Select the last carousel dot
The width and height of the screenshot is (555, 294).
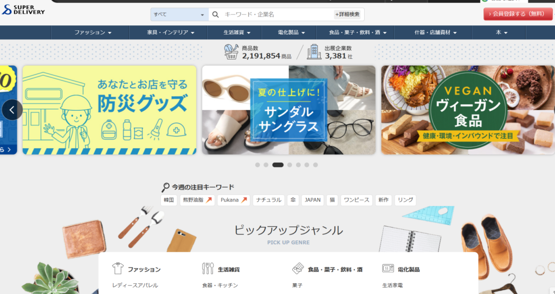(x=315, y=165)
